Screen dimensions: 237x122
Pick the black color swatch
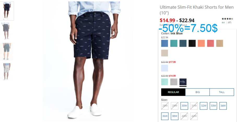coord(192,43)
